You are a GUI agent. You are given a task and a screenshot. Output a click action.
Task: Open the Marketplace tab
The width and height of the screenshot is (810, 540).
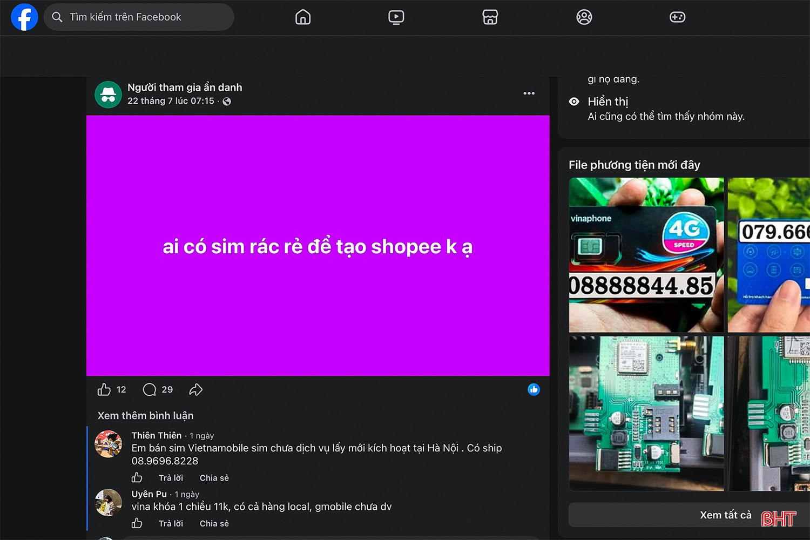coord(490,17)
